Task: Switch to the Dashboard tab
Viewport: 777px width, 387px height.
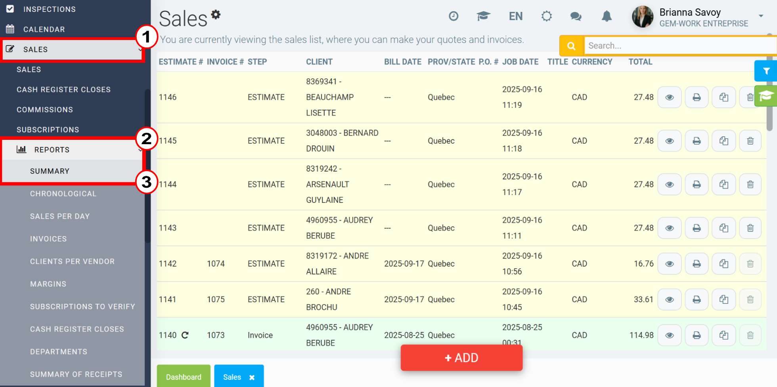Action: 184,377
